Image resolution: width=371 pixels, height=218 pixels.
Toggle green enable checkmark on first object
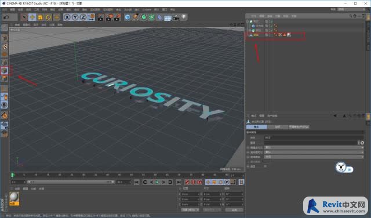[272, 21]
